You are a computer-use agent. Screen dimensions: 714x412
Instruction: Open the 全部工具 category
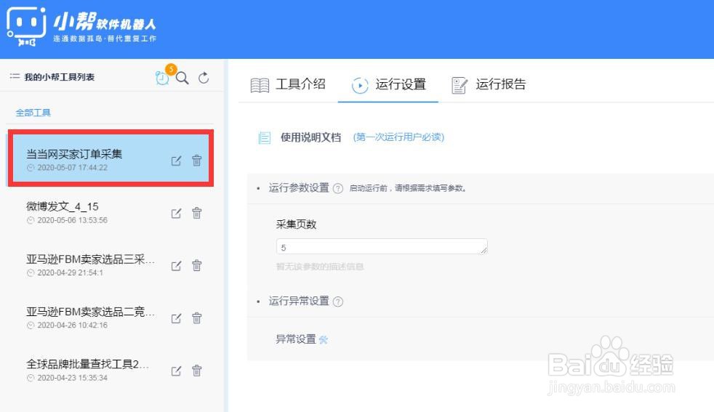(x=33, y=113)
